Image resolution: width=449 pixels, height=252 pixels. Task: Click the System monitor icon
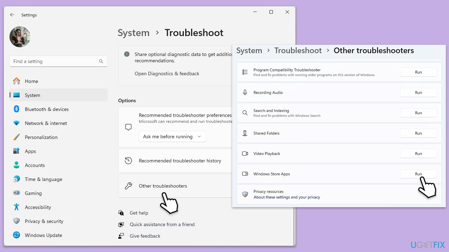[x=16, y=95]
